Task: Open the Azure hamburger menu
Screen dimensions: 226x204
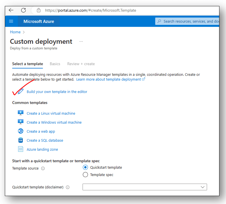Action: (11, 21)
